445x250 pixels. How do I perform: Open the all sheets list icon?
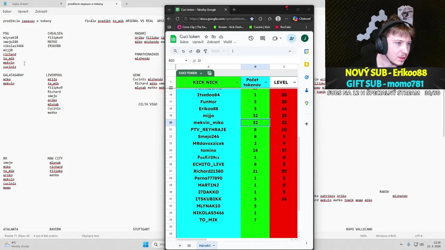[x=189, y=245]
